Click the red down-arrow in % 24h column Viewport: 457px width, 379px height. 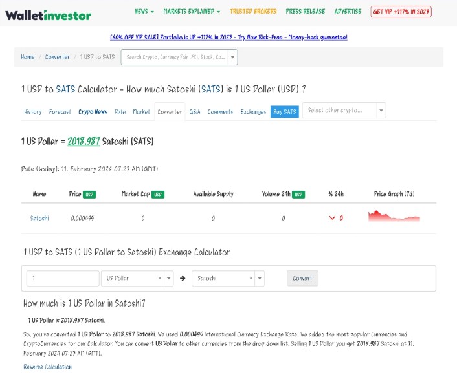[333, 218]
